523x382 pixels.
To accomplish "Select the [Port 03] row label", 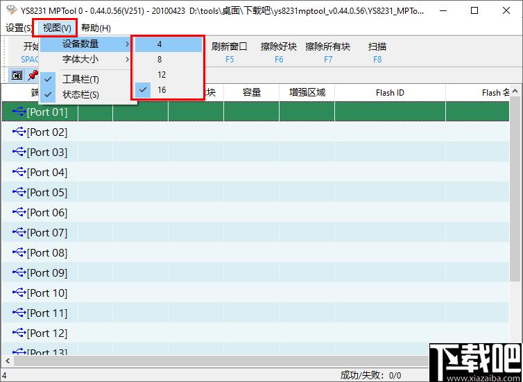I will coord(47,153).
